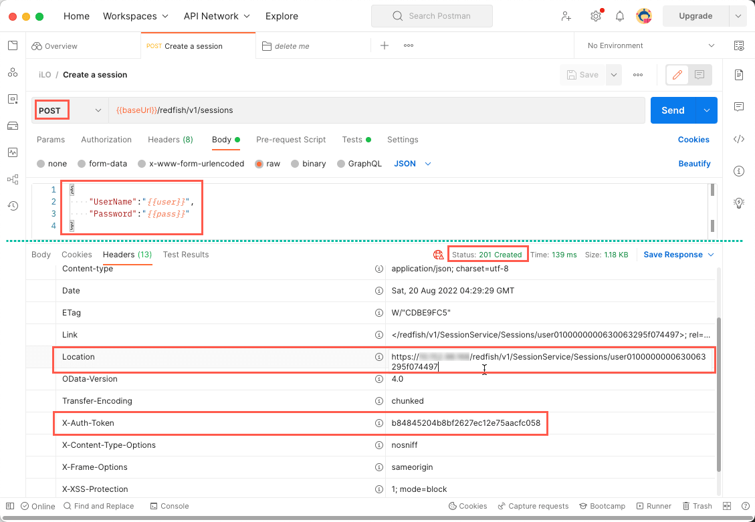Screen dimensions: 755x522
Task: Open the Code snippet icon
Action: [x=739, y=140]
